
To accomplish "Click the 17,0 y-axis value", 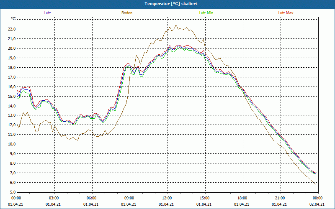I will tap(12, 77).
